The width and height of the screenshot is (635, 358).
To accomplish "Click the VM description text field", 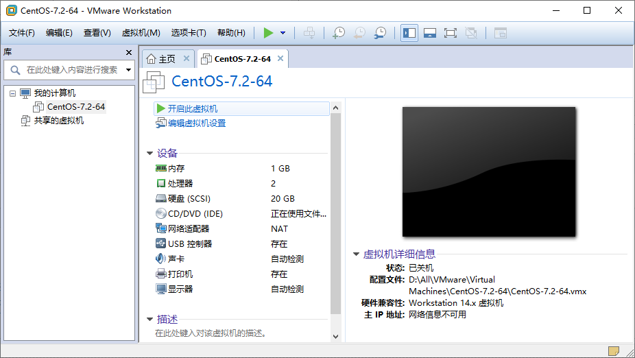I will click(x=211, y=333).
